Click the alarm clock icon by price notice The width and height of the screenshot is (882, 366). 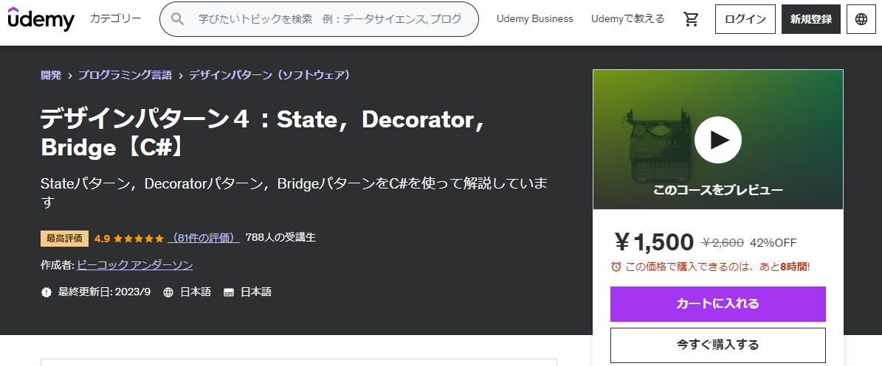(616, 266)
